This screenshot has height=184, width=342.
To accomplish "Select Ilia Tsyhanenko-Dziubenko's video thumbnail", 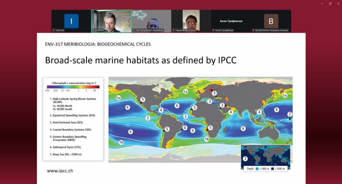I will pyautogui.click(x=151, y=21).
